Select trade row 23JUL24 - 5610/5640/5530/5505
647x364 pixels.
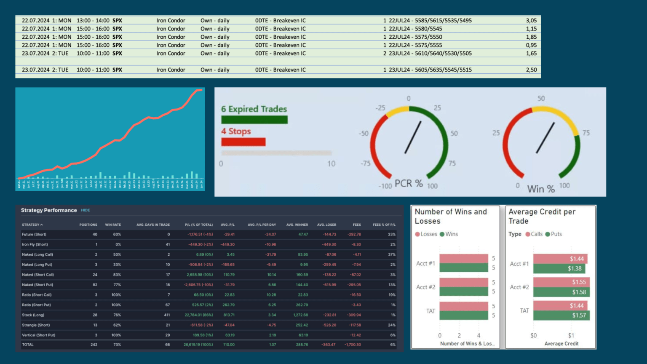(278, 54)
